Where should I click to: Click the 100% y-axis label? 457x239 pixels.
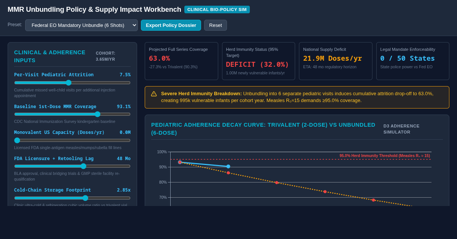click(x=162, y=152)
